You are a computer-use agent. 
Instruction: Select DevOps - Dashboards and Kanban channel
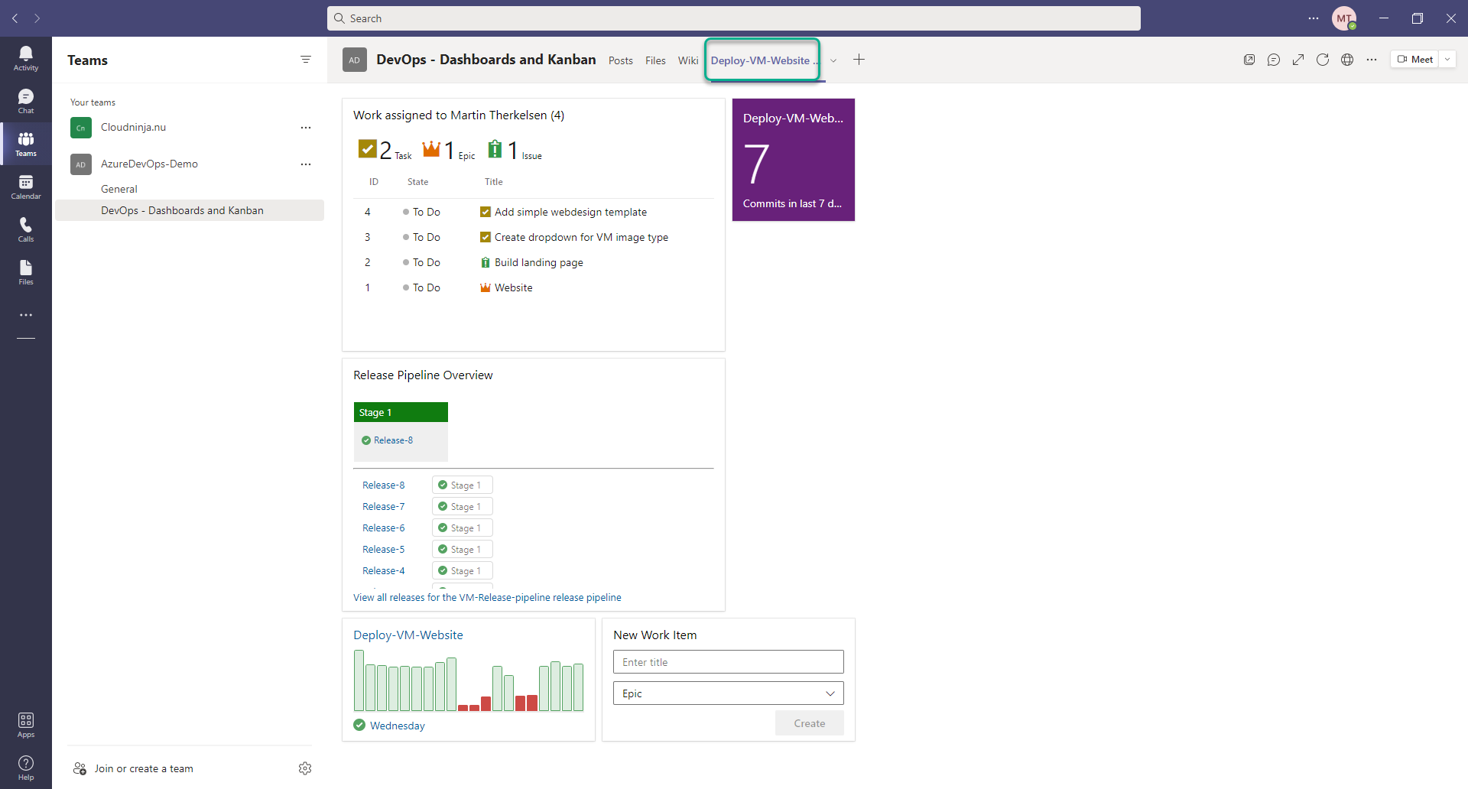pyautogui.click(x=190, y=210)
